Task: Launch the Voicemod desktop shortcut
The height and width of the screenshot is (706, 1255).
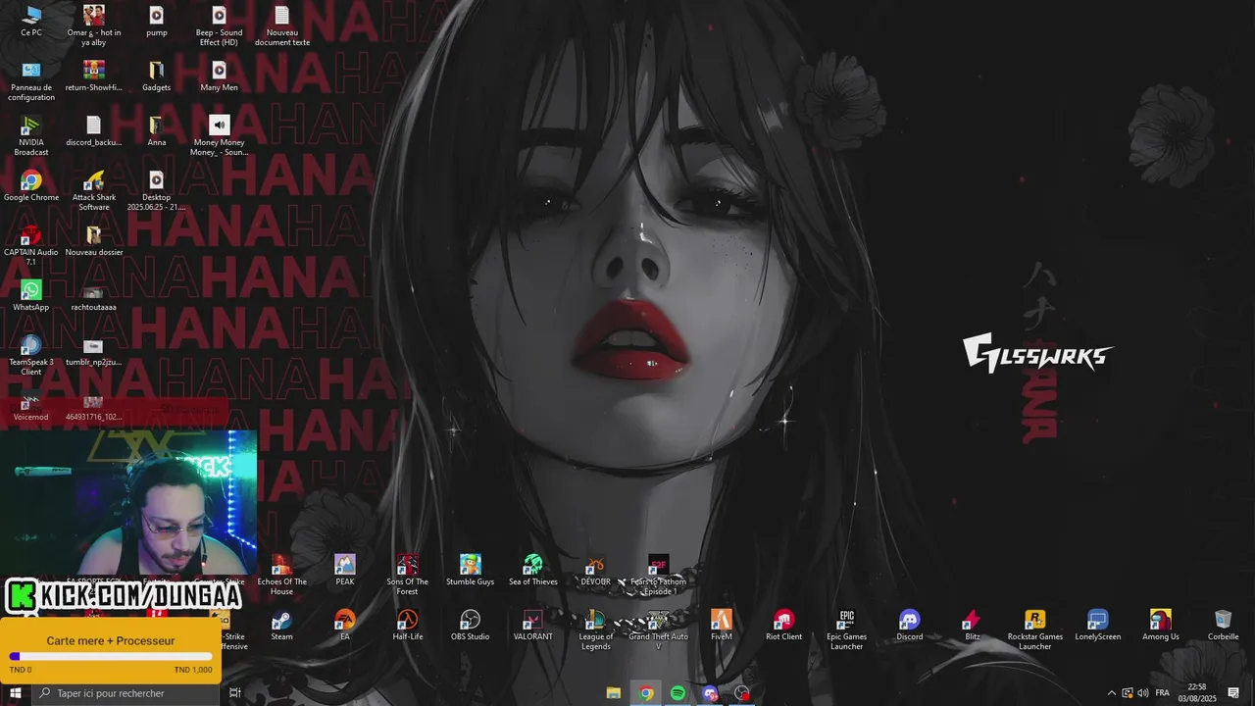Action: 31,406
